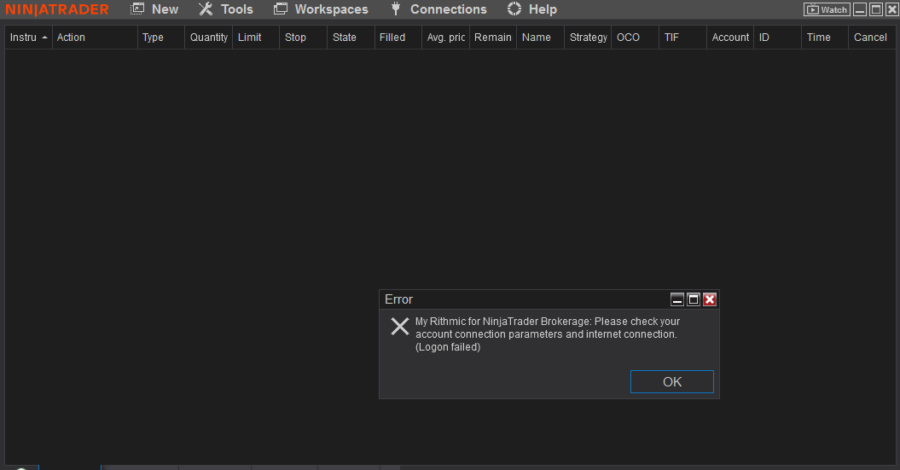
Task: Click the Strategy column header
Action: click(588, 38)
